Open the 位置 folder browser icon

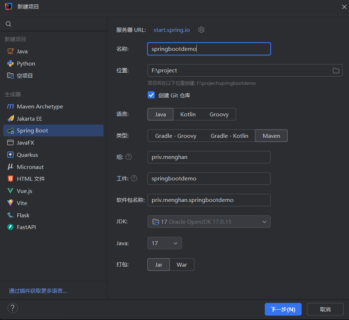point(336,71)
